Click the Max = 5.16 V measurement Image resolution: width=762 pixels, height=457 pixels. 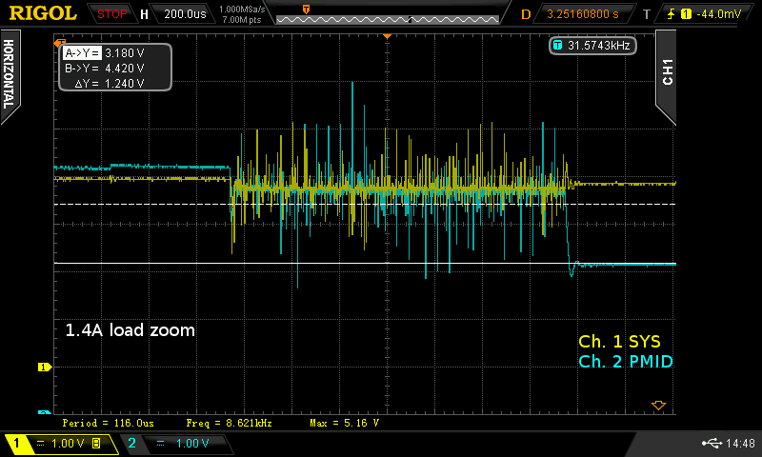click(344, 423)
